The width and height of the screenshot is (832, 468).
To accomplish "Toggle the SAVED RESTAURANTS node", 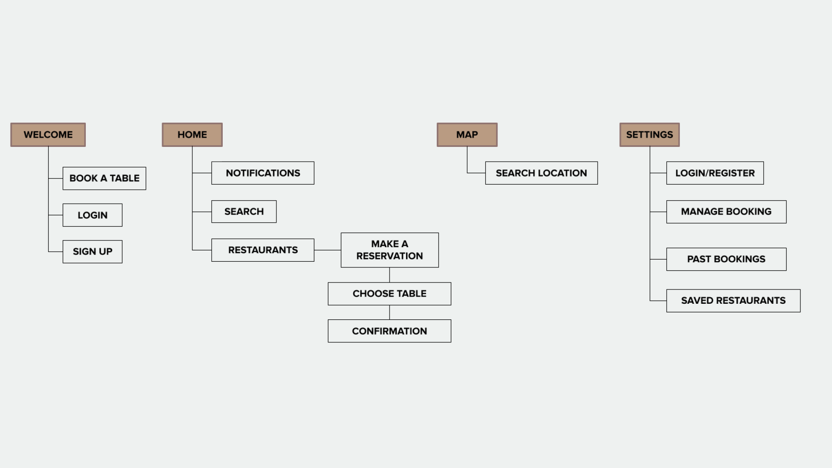I will coord(733,300).
